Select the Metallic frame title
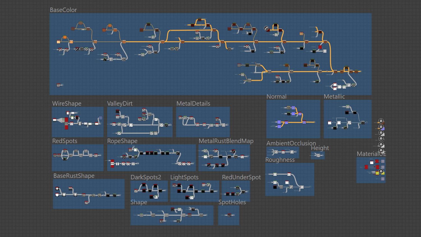The image size is (421, 237). [x=334, y=96]
